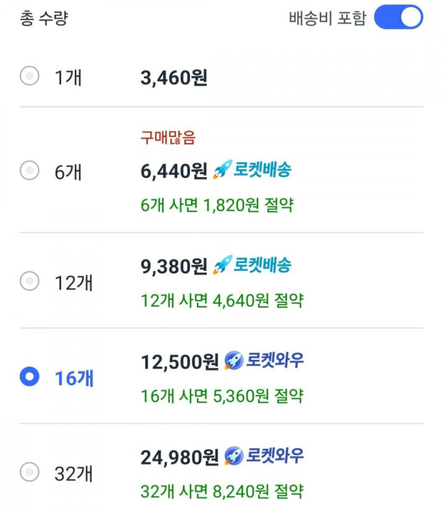Viewport: 443px width, 509px height.
Task: Click 로켓와우 rocket icon beside 24,980원
Action: pos(233,456)
